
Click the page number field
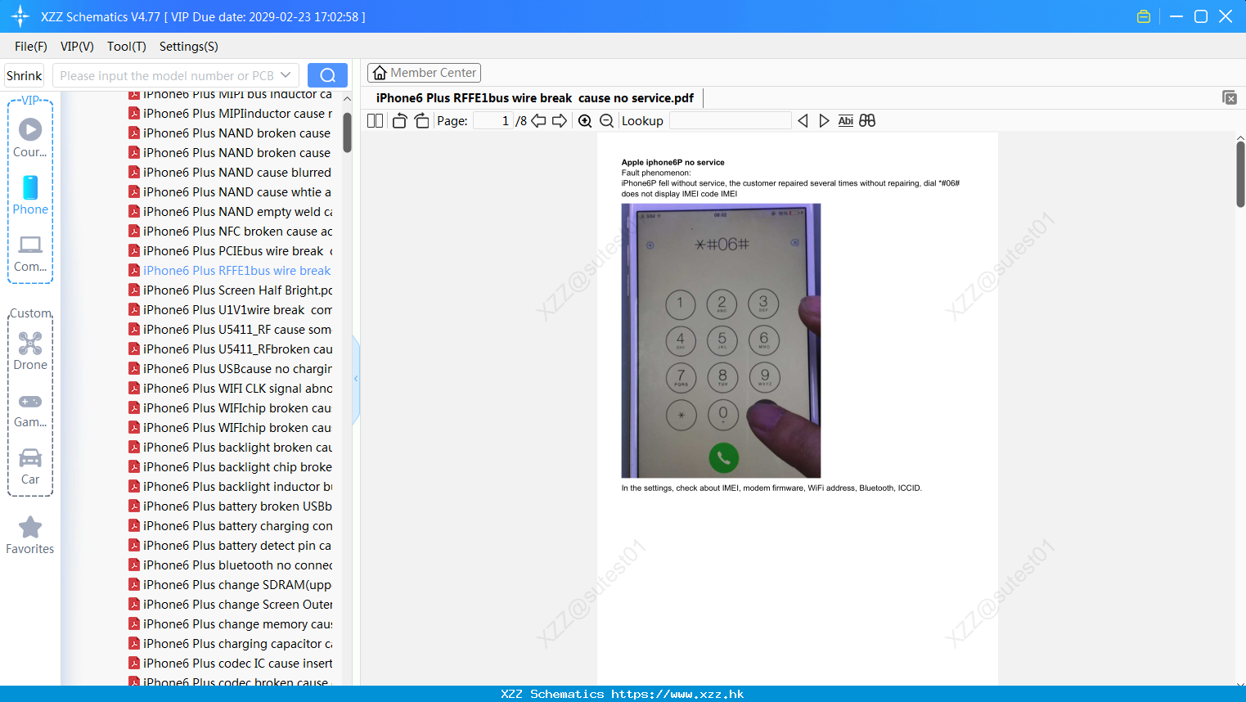coord(493,121)
